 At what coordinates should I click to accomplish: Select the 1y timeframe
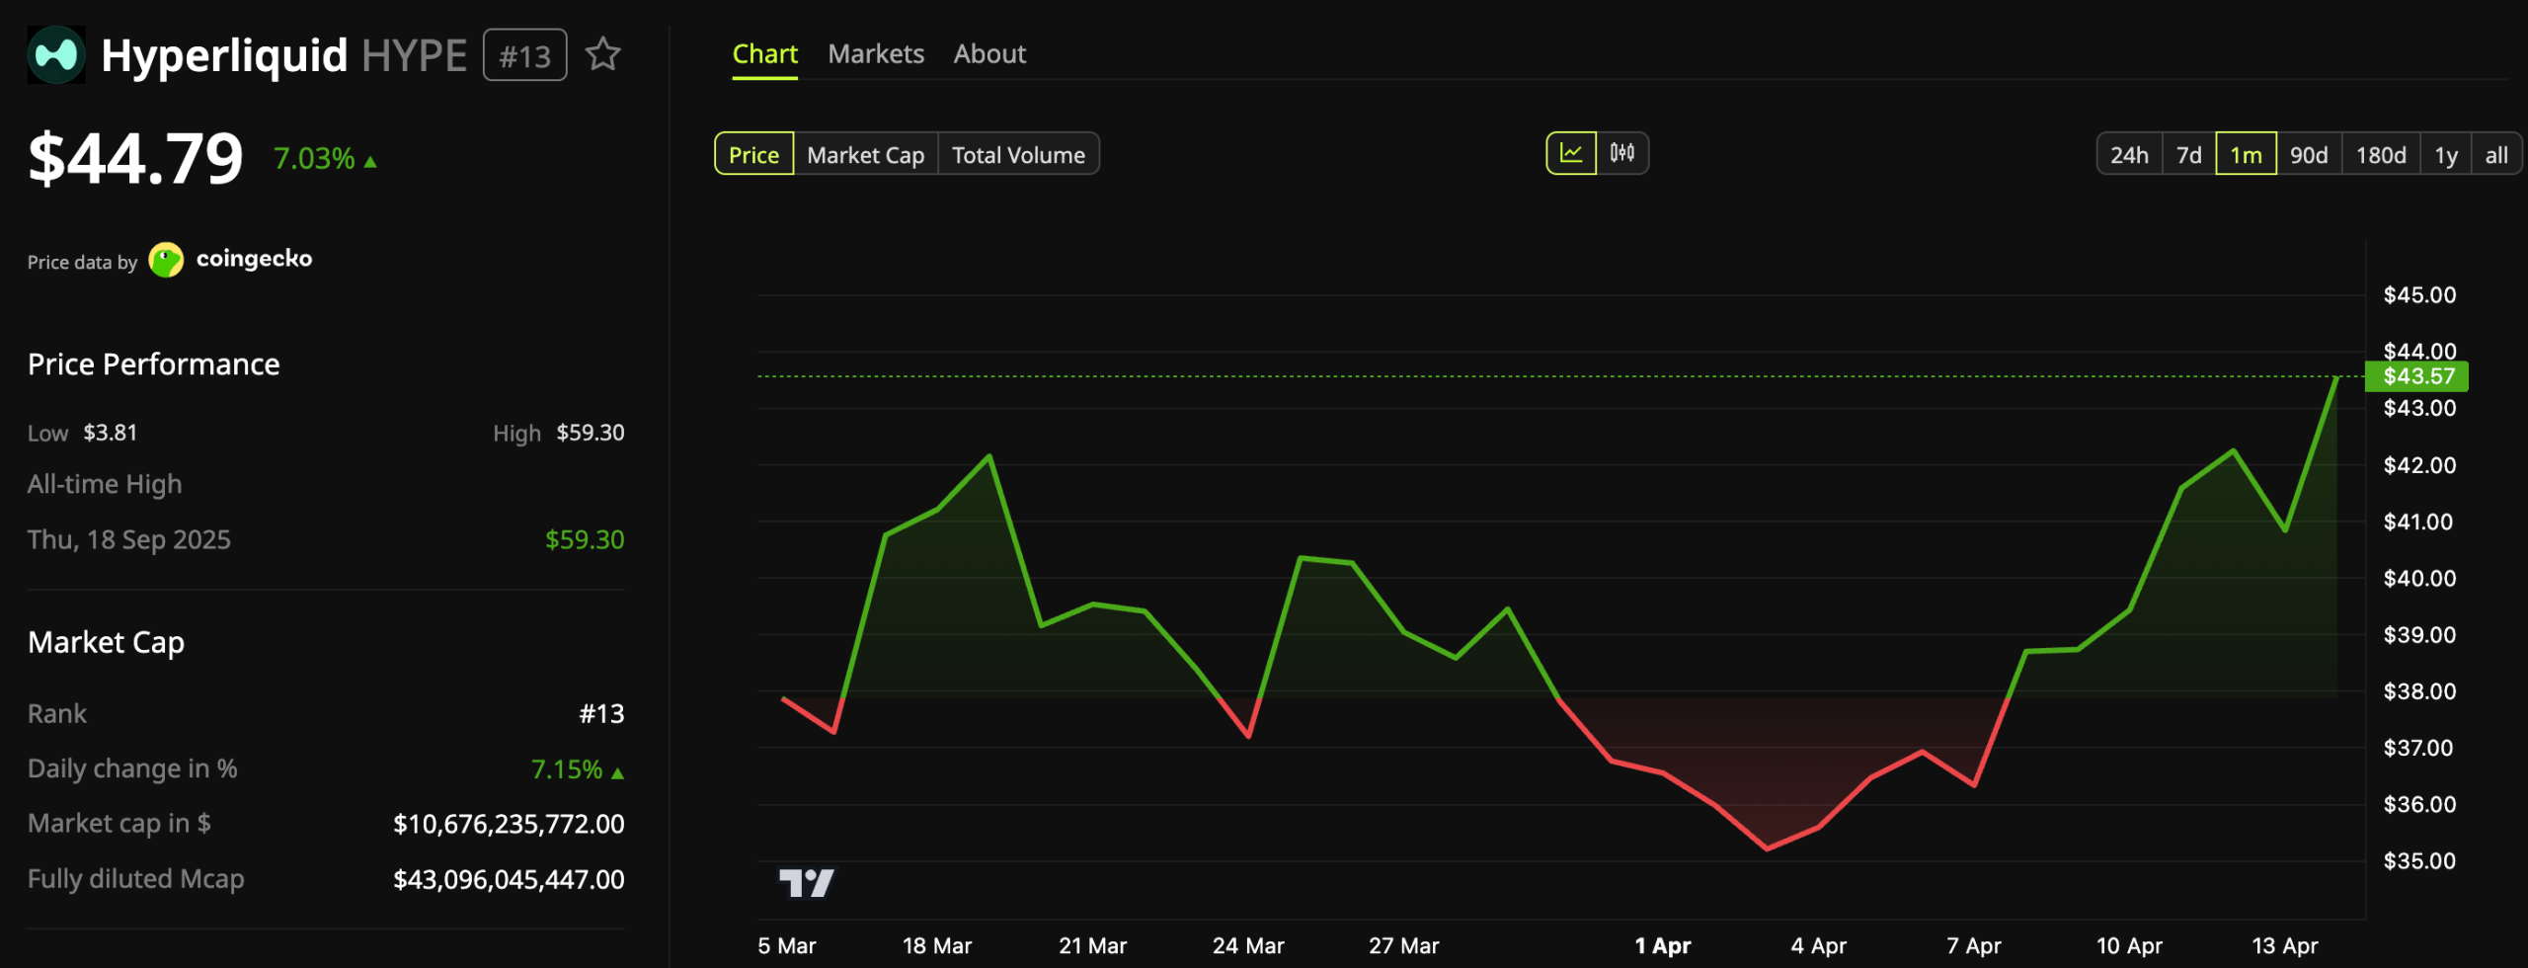(2447, 154)
